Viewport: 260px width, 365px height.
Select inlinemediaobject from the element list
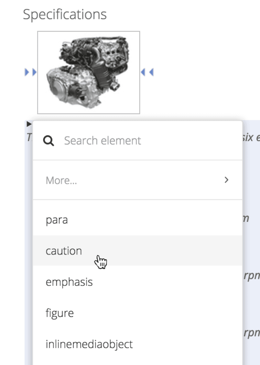click(x=89, y=344)
